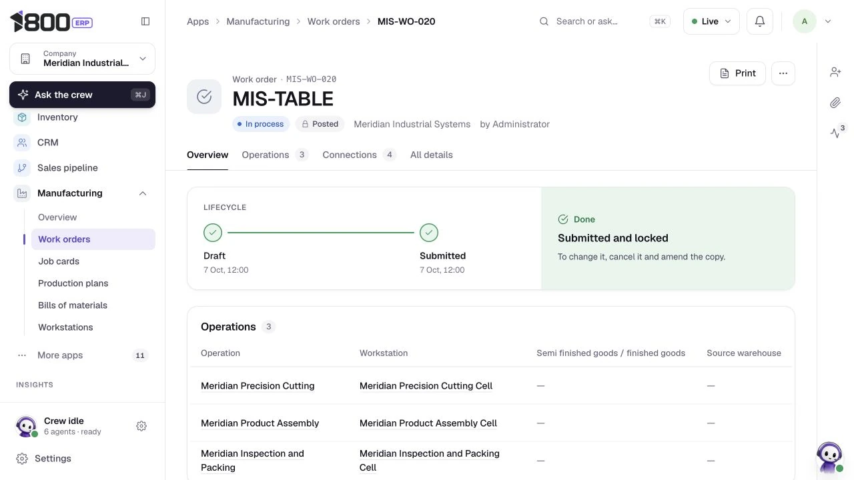
Task: Open Workstations in sidebar
Action: click(93, 327)
